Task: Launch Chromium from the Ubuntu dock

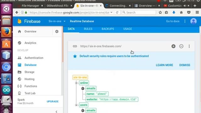Action: coord(6,67)
